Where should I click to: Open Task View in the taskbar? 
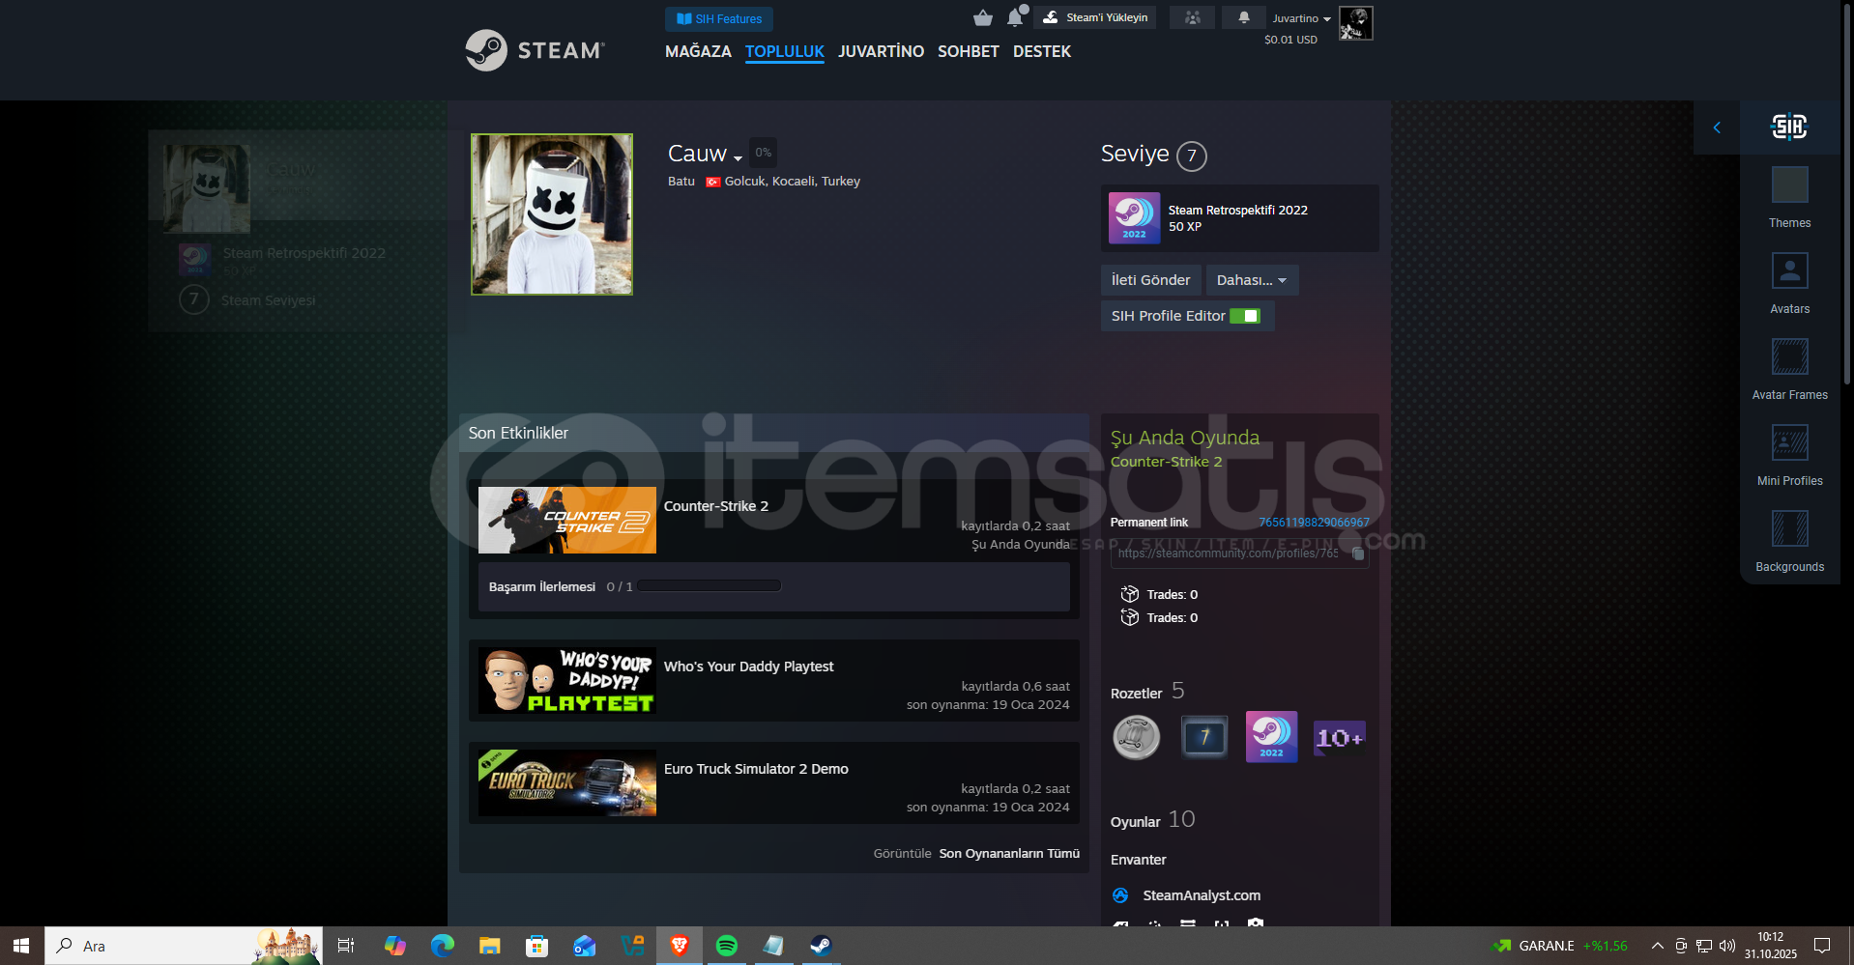coord(346,946)
